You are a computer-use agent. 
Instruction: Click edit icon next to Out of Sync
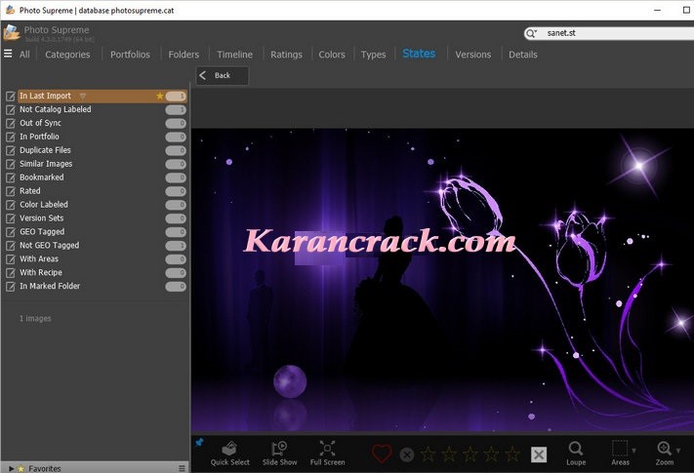point(10,123)
